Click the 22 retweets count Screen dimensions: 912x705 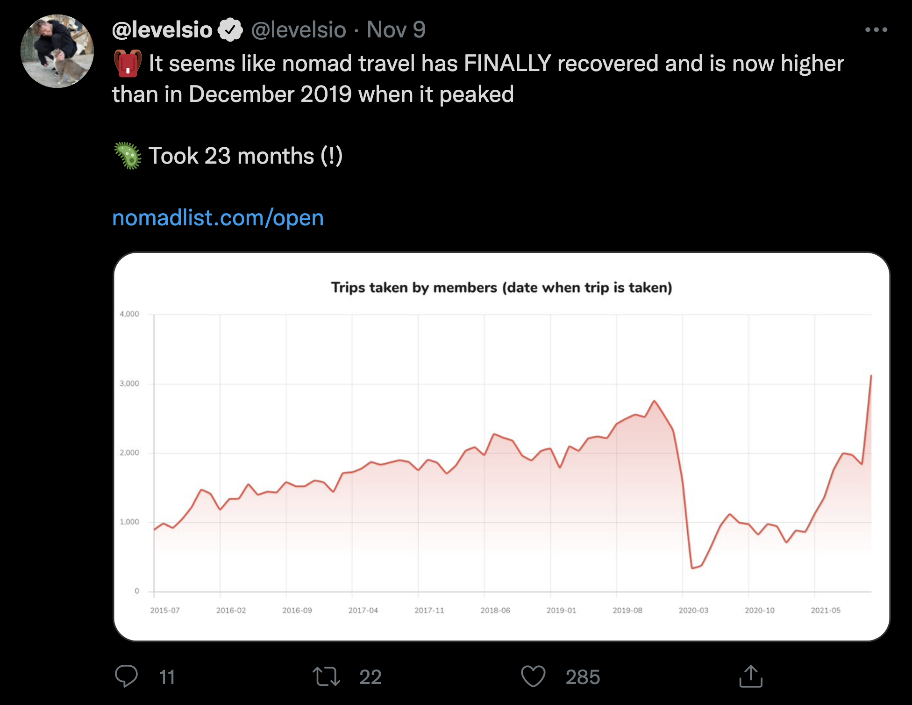click(x=370, y=677)
